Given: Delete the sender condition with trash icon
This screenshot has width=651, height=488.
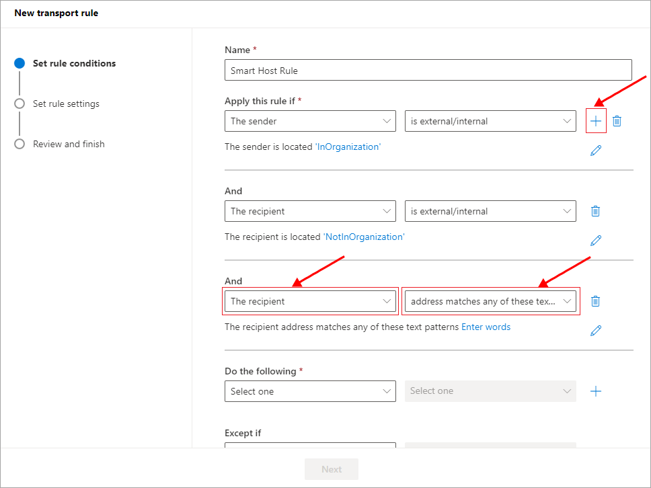Looking at the screenshot, I should coord(617,121).
